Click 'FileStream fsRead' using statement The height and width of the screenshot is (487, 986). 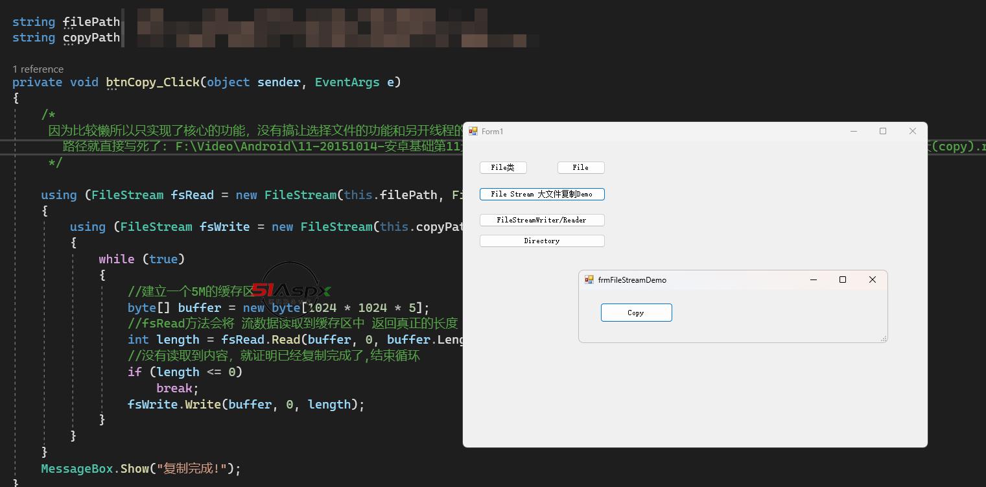coord(252,195)
